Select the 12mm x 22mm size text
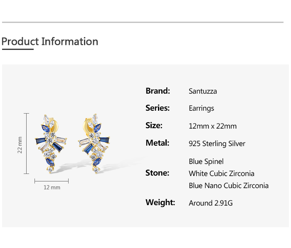Viewport: 291px width, 248px height. coord(212,126)
